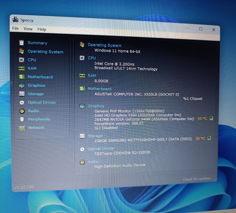
Task: Open the Help menu
Action: point(42,29)
